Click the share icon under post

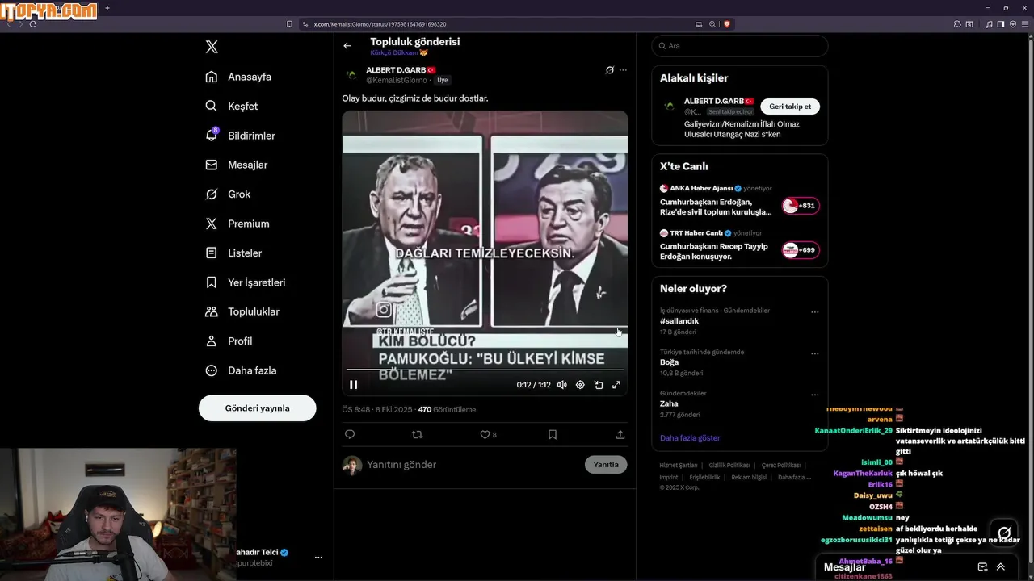[x=620, y=434]
